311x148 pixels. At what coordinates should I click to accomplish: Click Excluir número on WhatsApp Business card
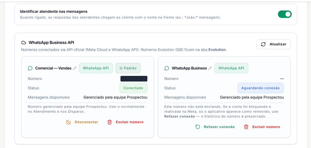click(262, 127)
